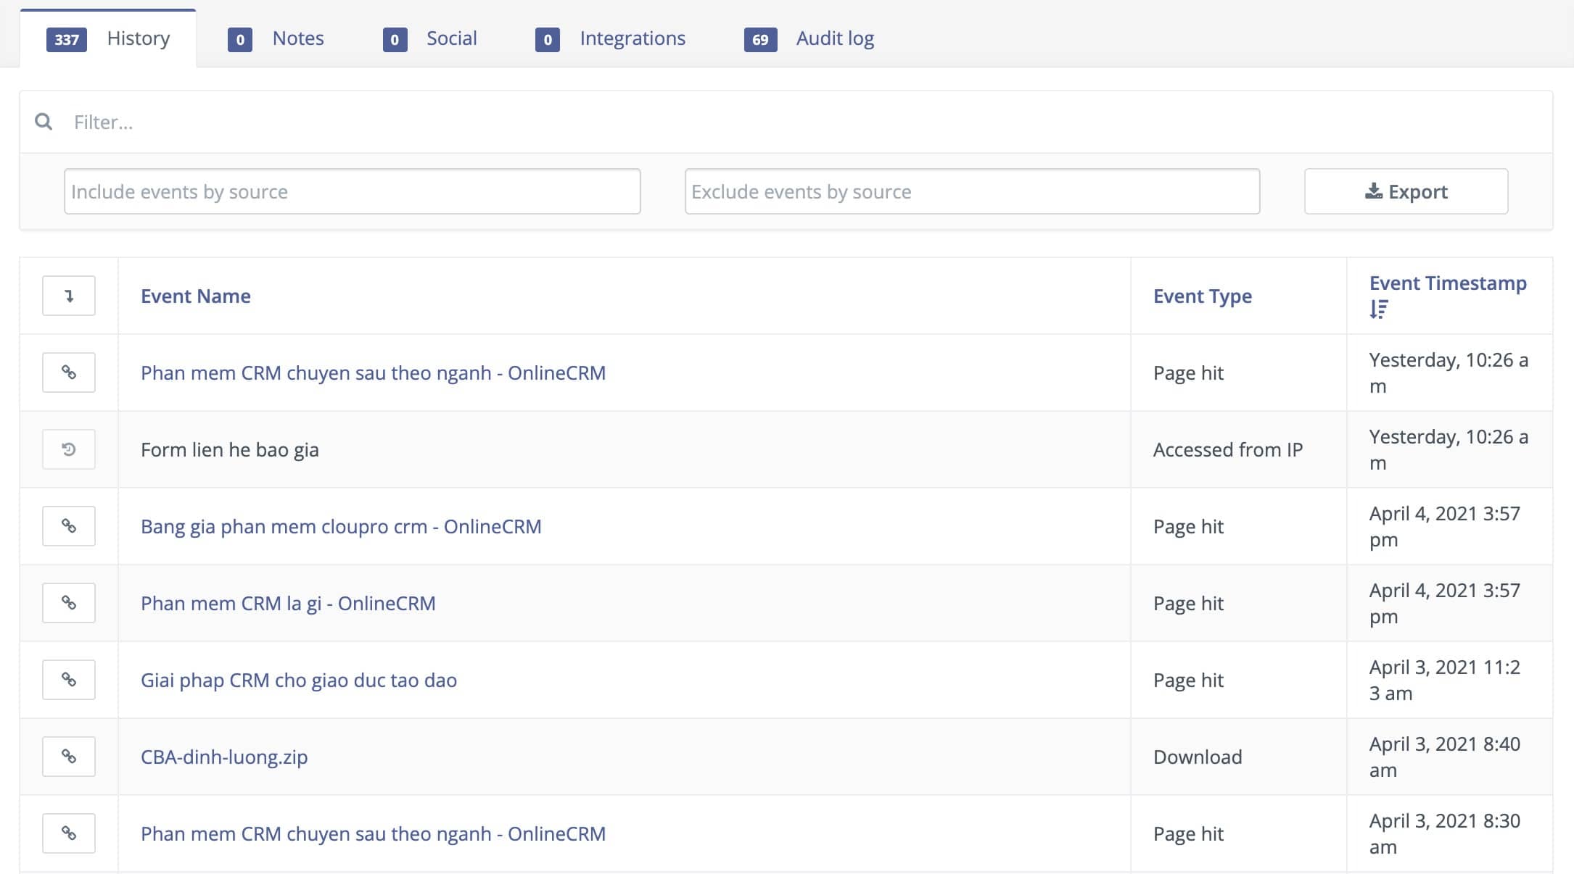Click the search magnifier icon

click(44, 122)
